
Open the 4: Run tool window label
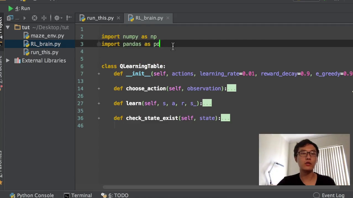(22, 9)
